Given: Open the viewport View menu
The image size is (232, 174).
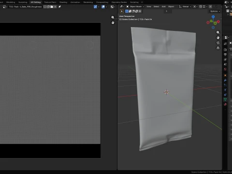Looking at the screenshot, I should tap(149, 7).
